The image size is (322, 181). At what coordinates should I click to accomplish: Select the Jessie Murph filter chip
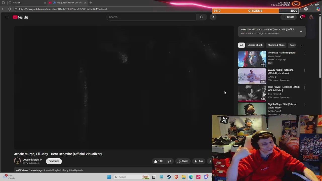(x=255, y=45)
